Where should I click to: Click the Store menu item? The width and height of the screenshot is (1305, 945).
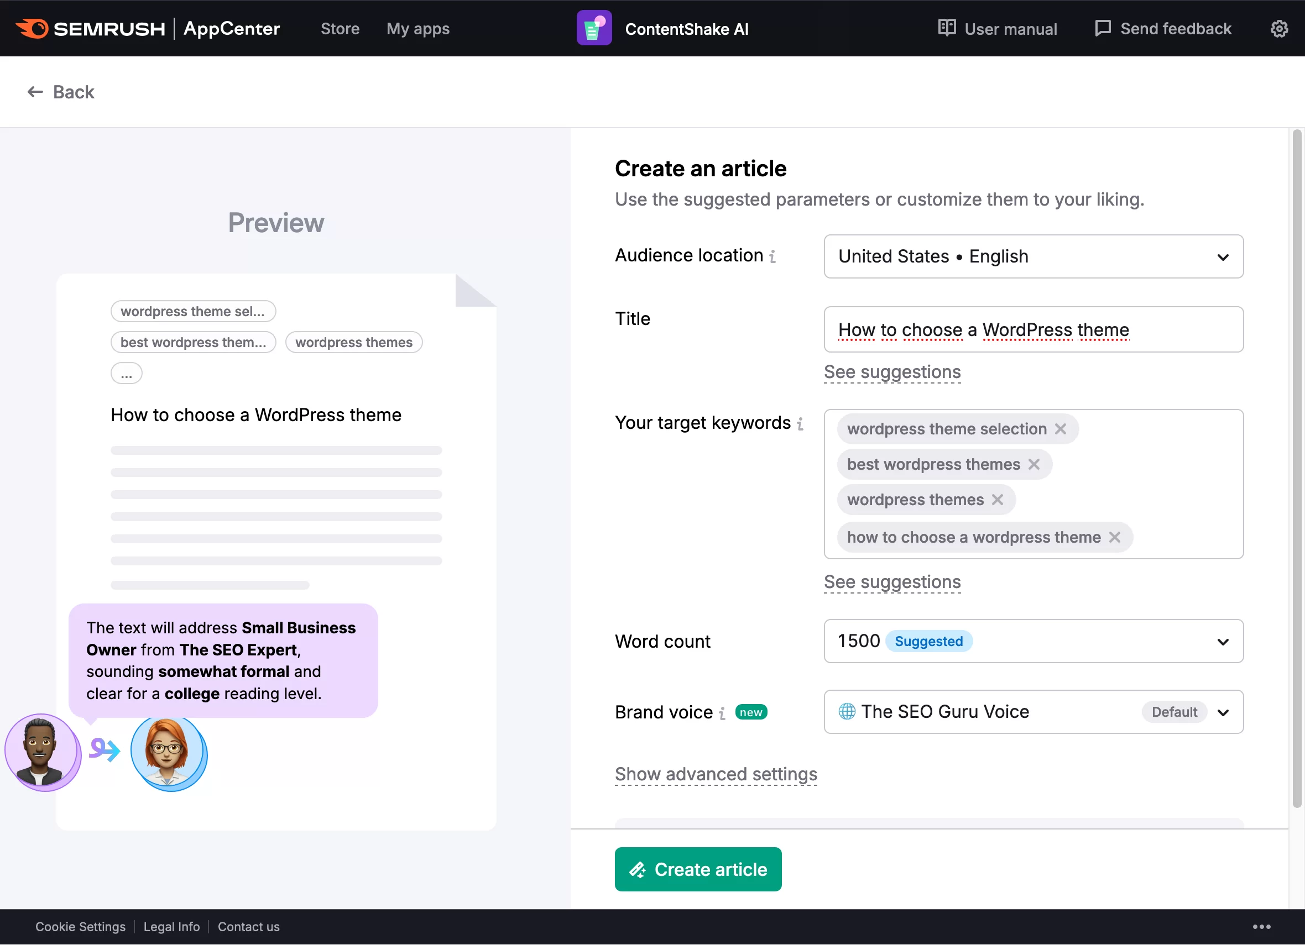click(340, 28)
